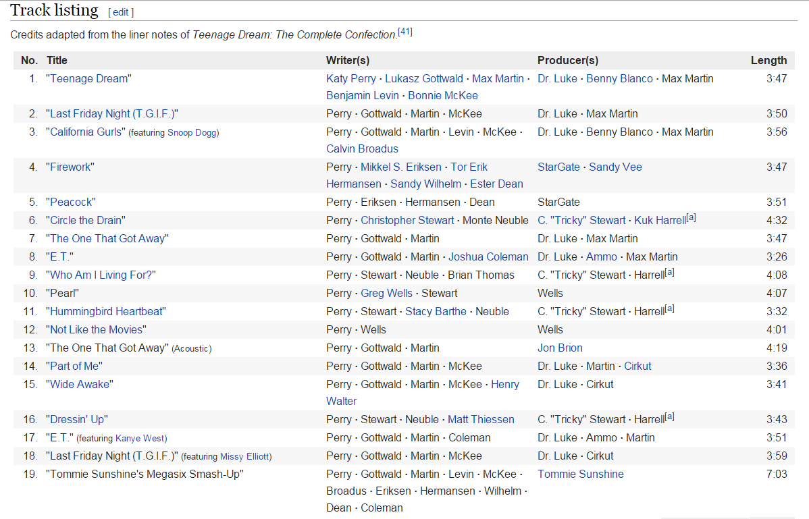Click the Producer(s) column header

(568, 60)
